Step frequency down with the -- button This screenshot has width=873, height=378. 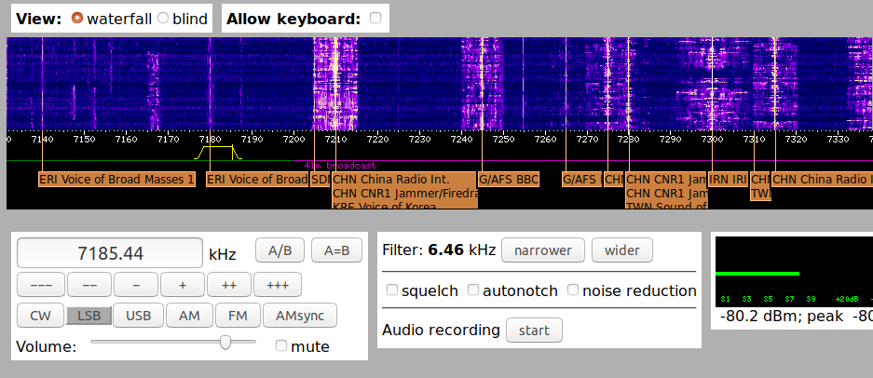point(89,285)
